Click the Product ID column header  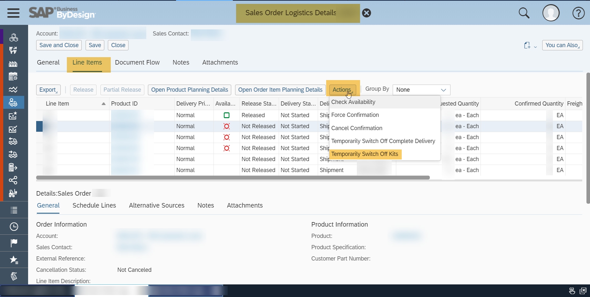tap(142, 104)
